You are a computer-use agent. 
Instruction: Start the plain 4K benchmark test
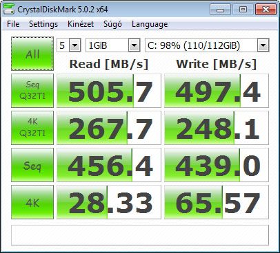pyautogui.click(x=32, y=202)
